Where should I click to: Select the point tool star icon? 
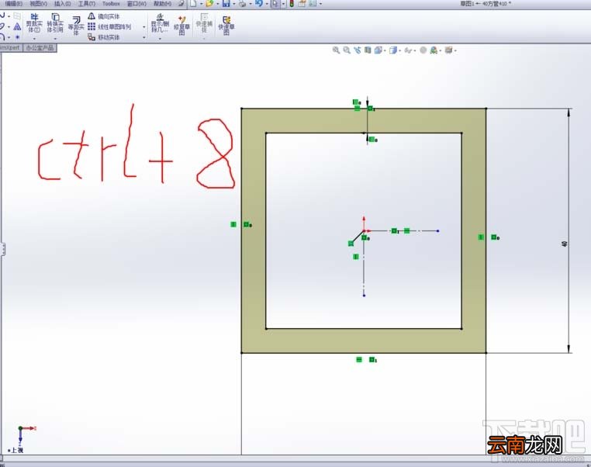point(17,37)
